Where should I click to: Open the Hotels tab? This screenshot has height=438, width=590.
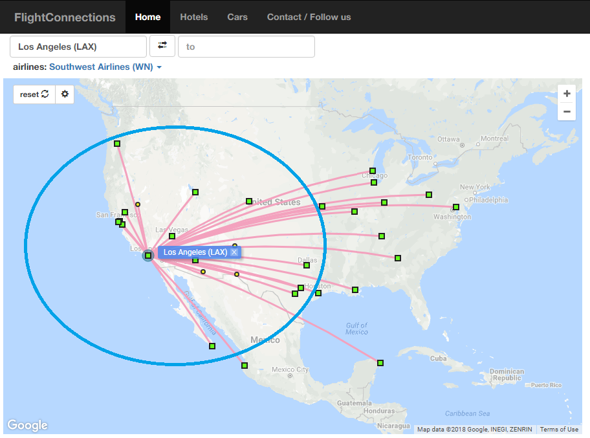[194, 17]
